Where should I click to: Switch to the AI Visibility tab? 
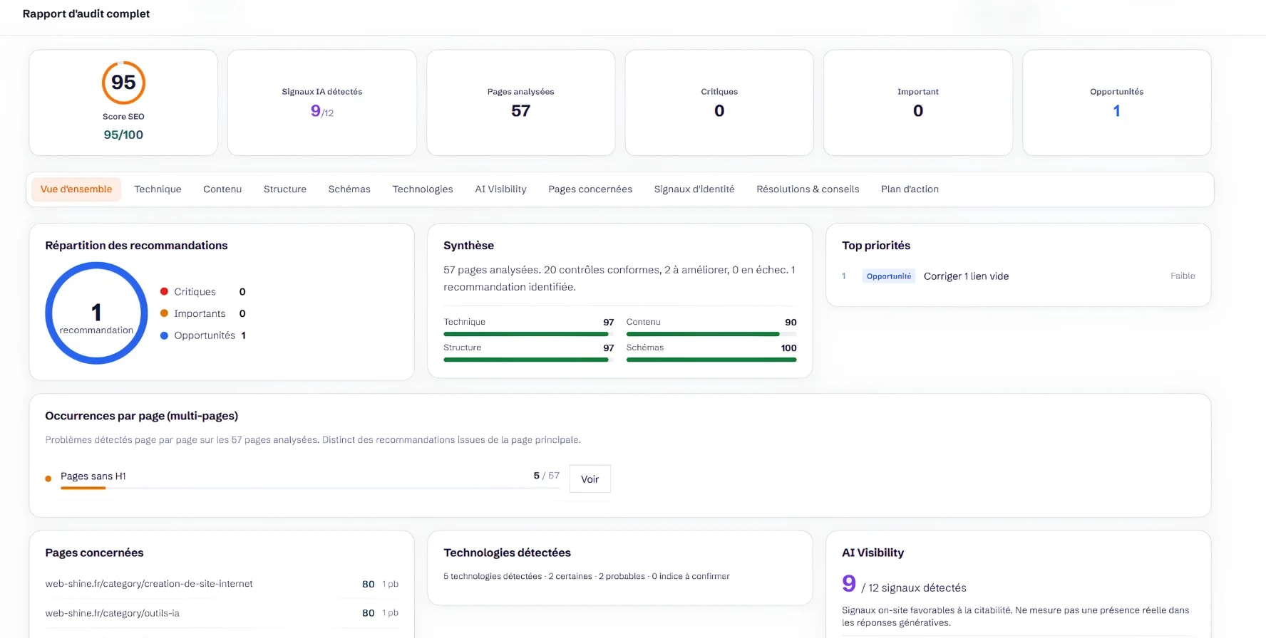pos(500,189)
